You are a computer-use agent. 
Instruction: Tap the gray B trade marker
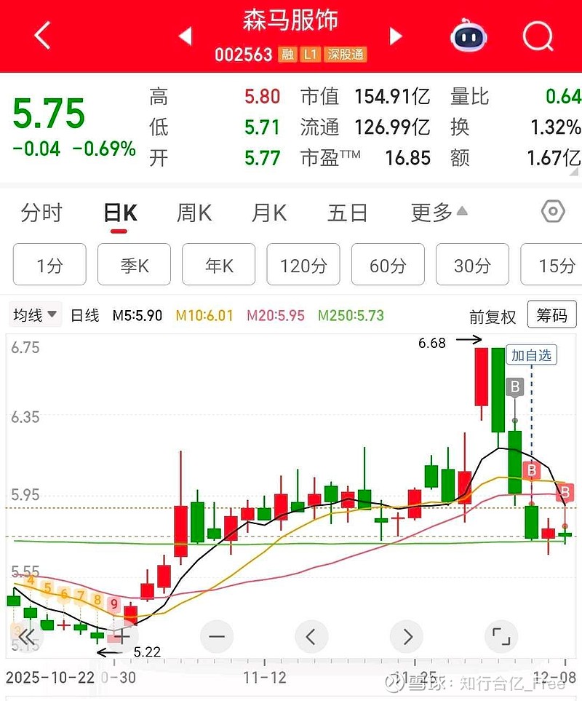515,387
